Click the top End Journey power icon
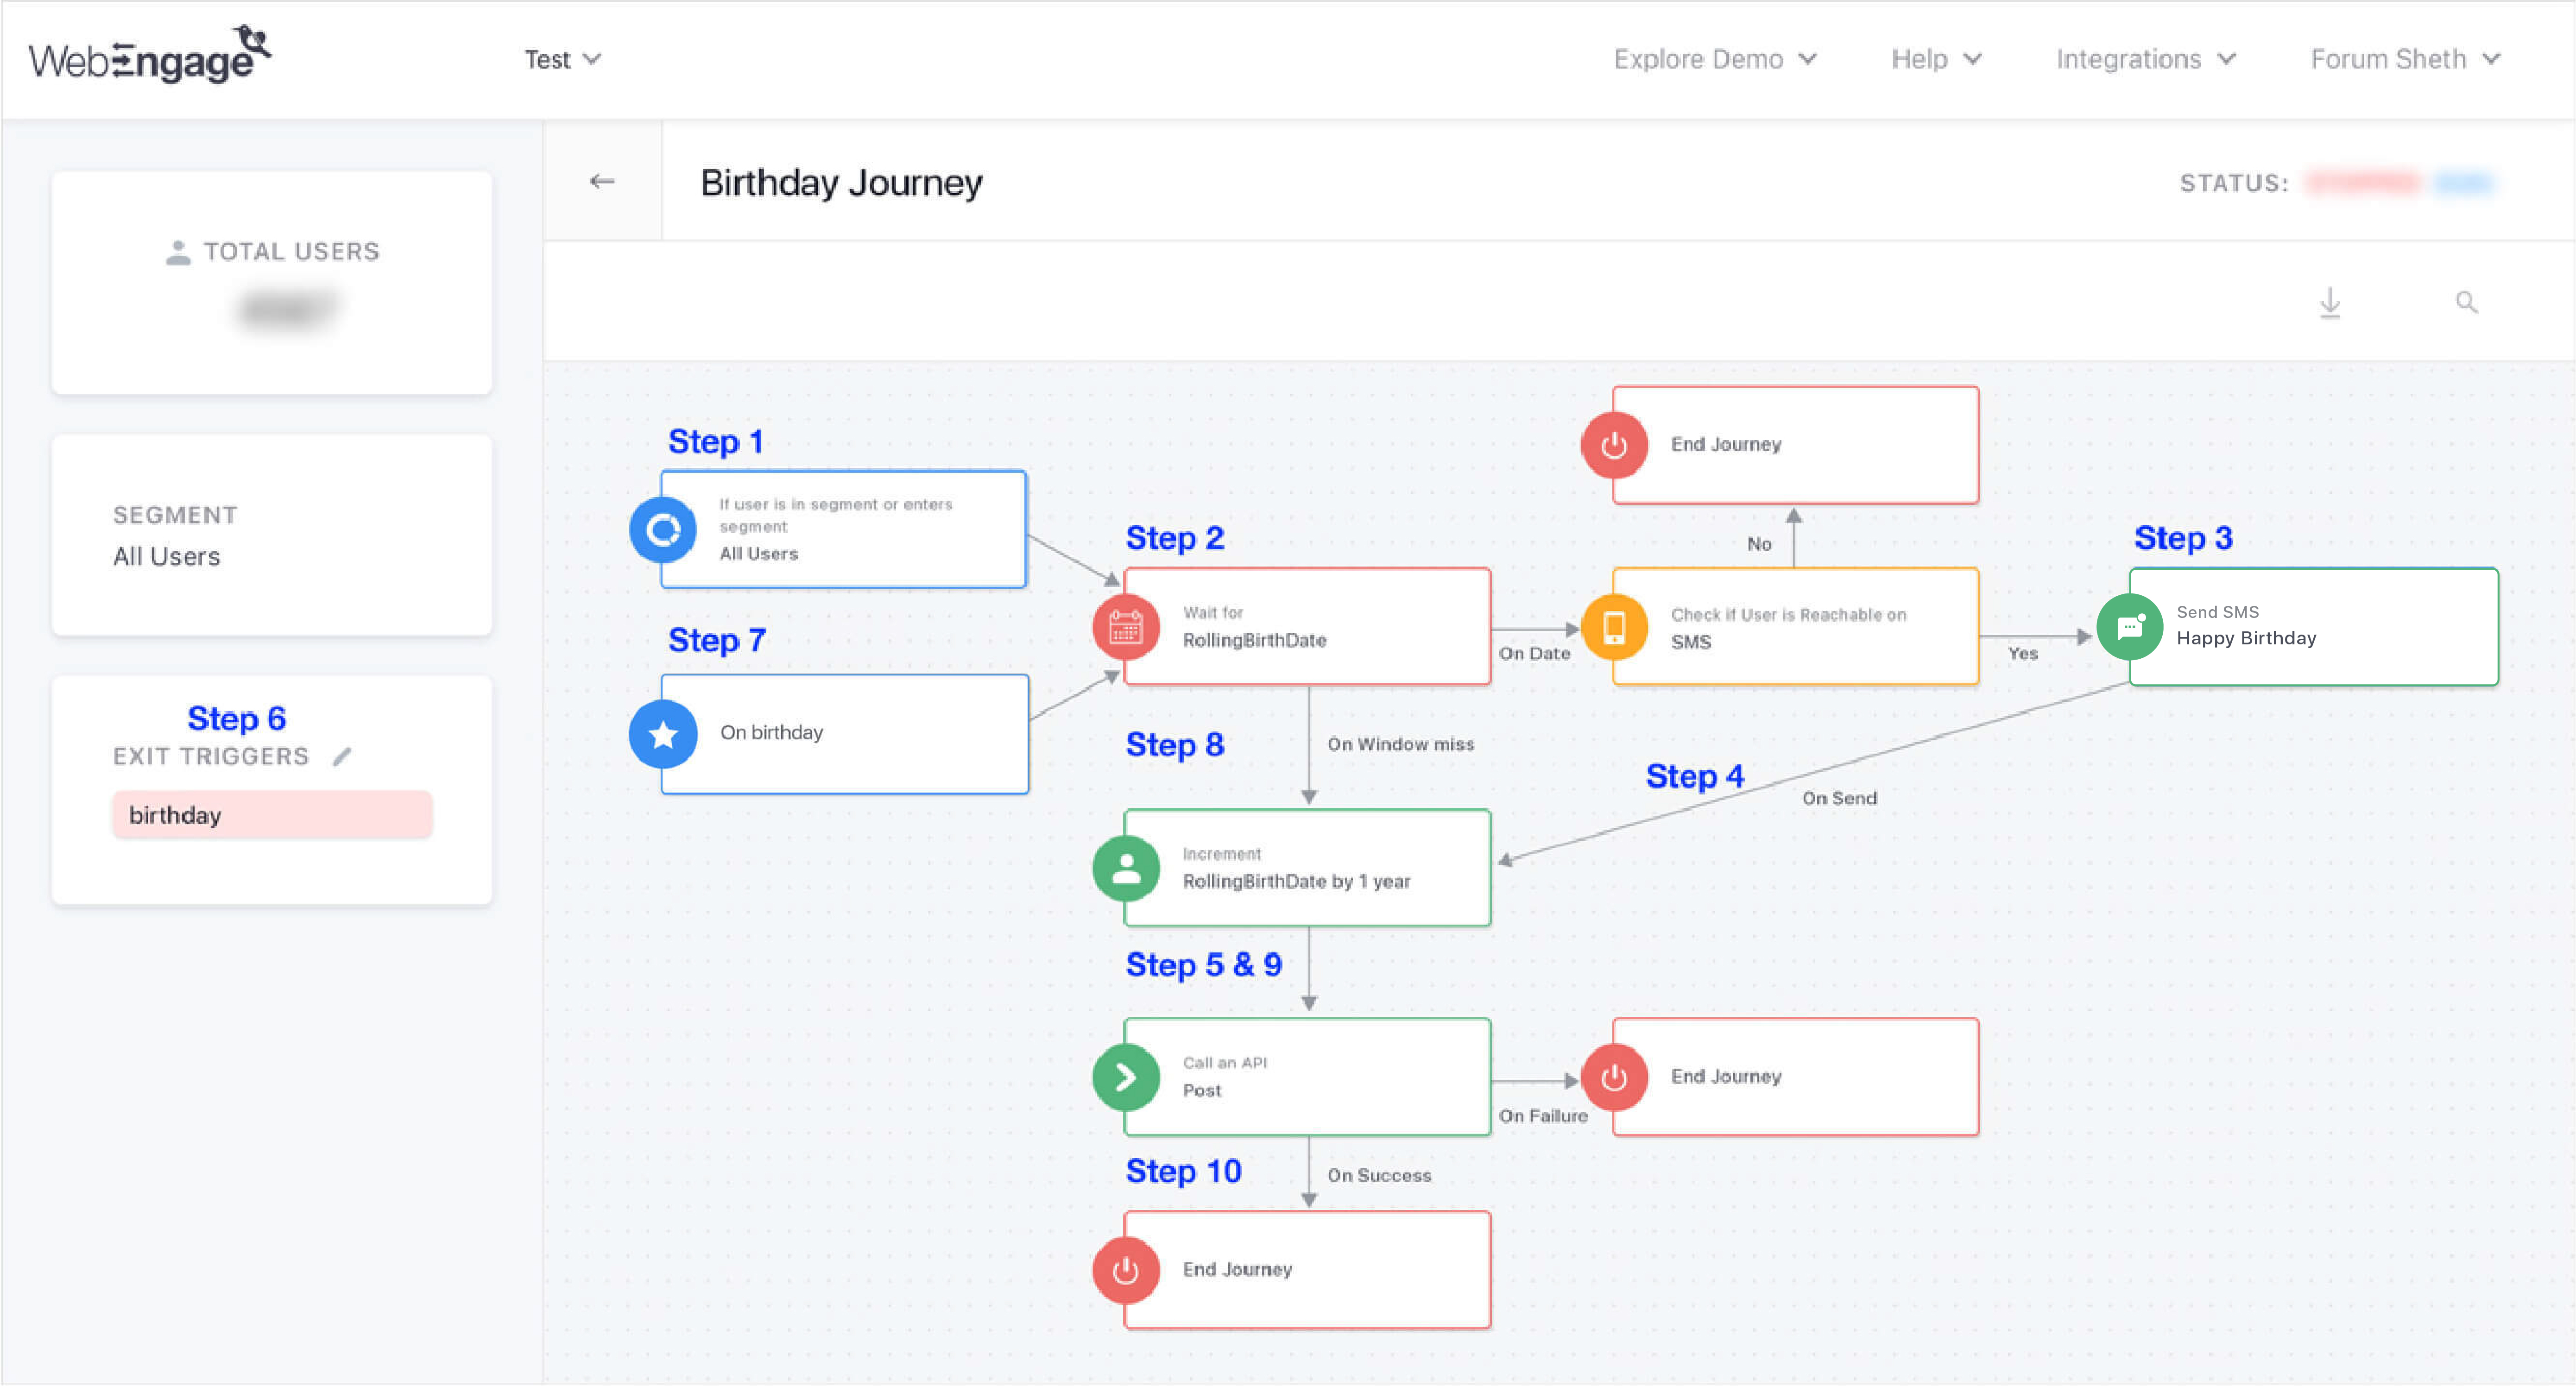The width and height of the screenshot is (2576, 1386). pyautogui.click(x=1614, y=445)
